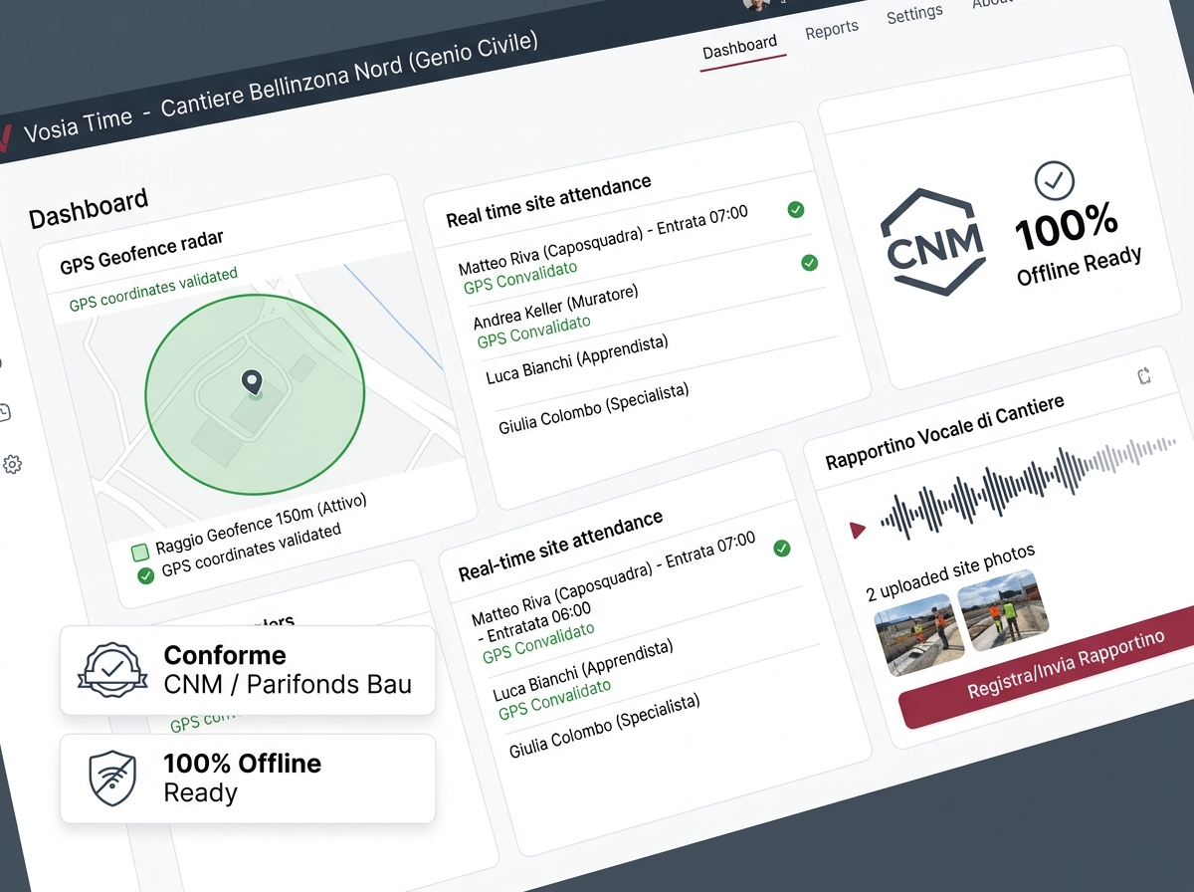Select Luca Bianchi (Apprendista) in Real time site attendance
Viewport: 1194px width, 892px height.
click(x=577, y=360)
